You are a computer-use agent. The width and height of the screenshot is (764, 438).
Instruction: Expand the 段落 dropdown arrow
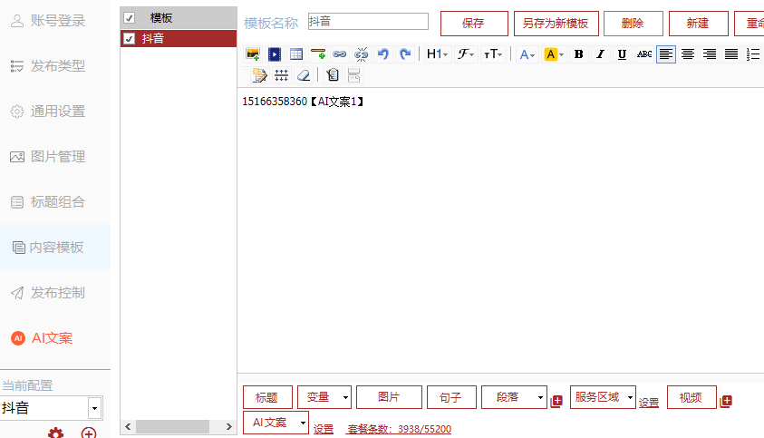pos(540,397)
